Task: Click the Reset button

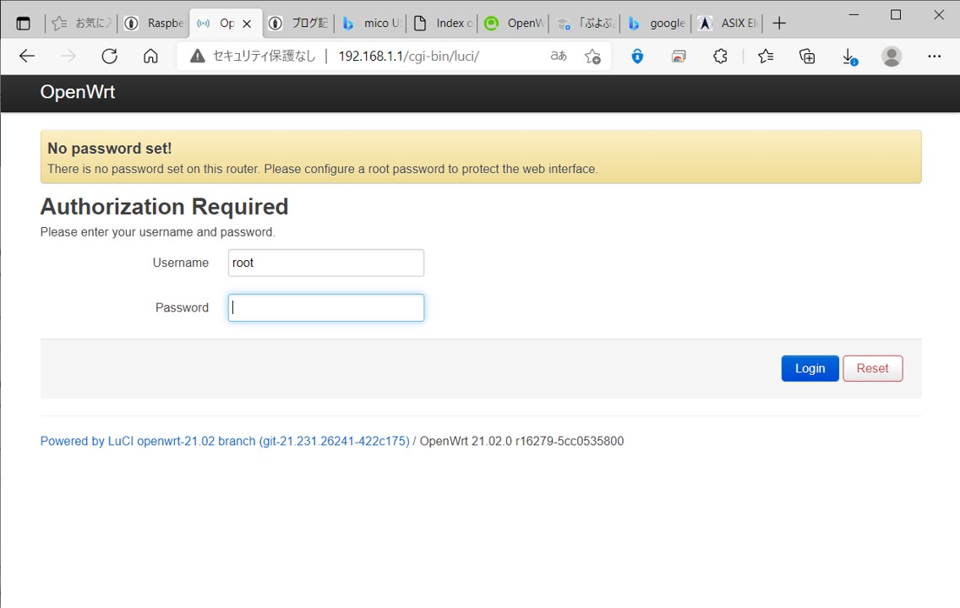Action: [x=872, y=368]
